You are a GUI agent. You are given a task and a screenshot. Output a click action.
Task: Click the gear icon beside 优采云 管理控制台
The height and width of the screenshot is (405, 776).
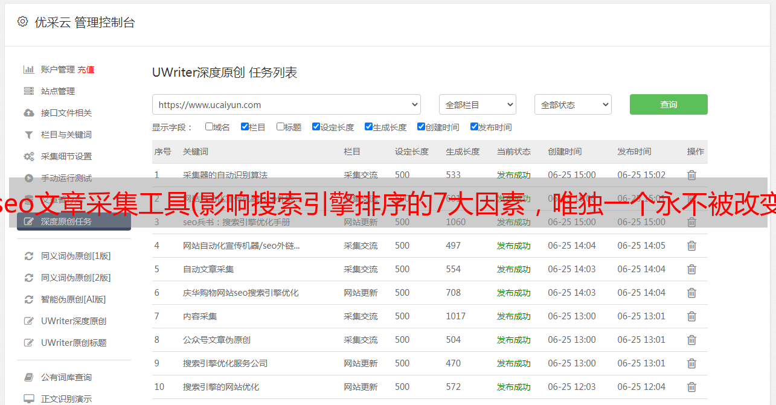pos(22,22)
